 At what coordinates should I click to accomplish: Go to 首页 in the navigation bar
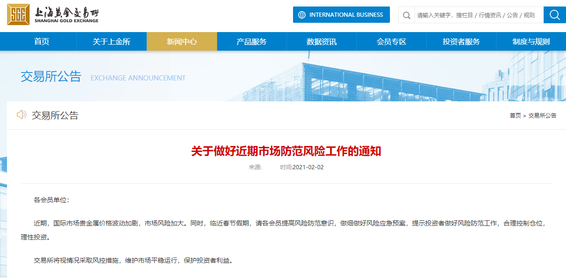[41, 41]
